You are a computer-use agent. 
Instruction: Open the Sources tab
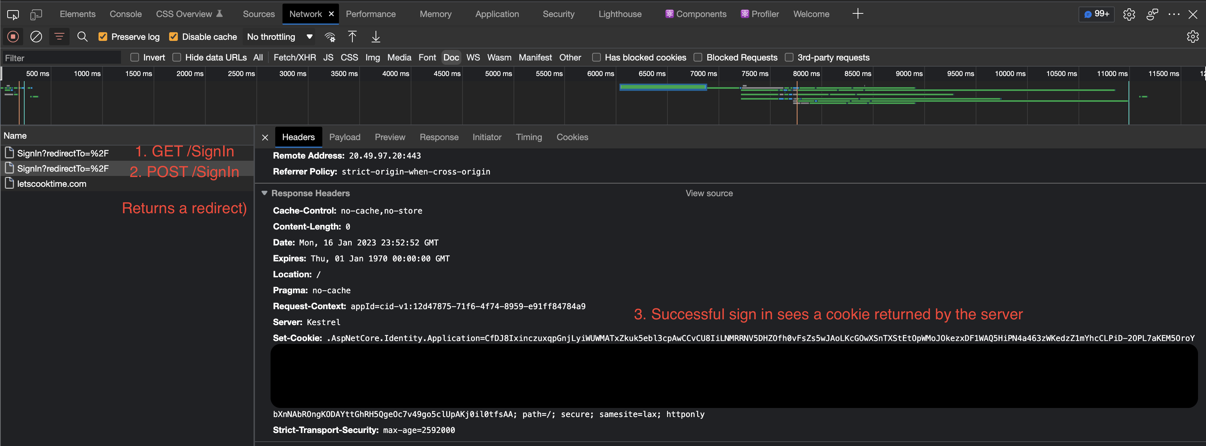pos(259,14)
